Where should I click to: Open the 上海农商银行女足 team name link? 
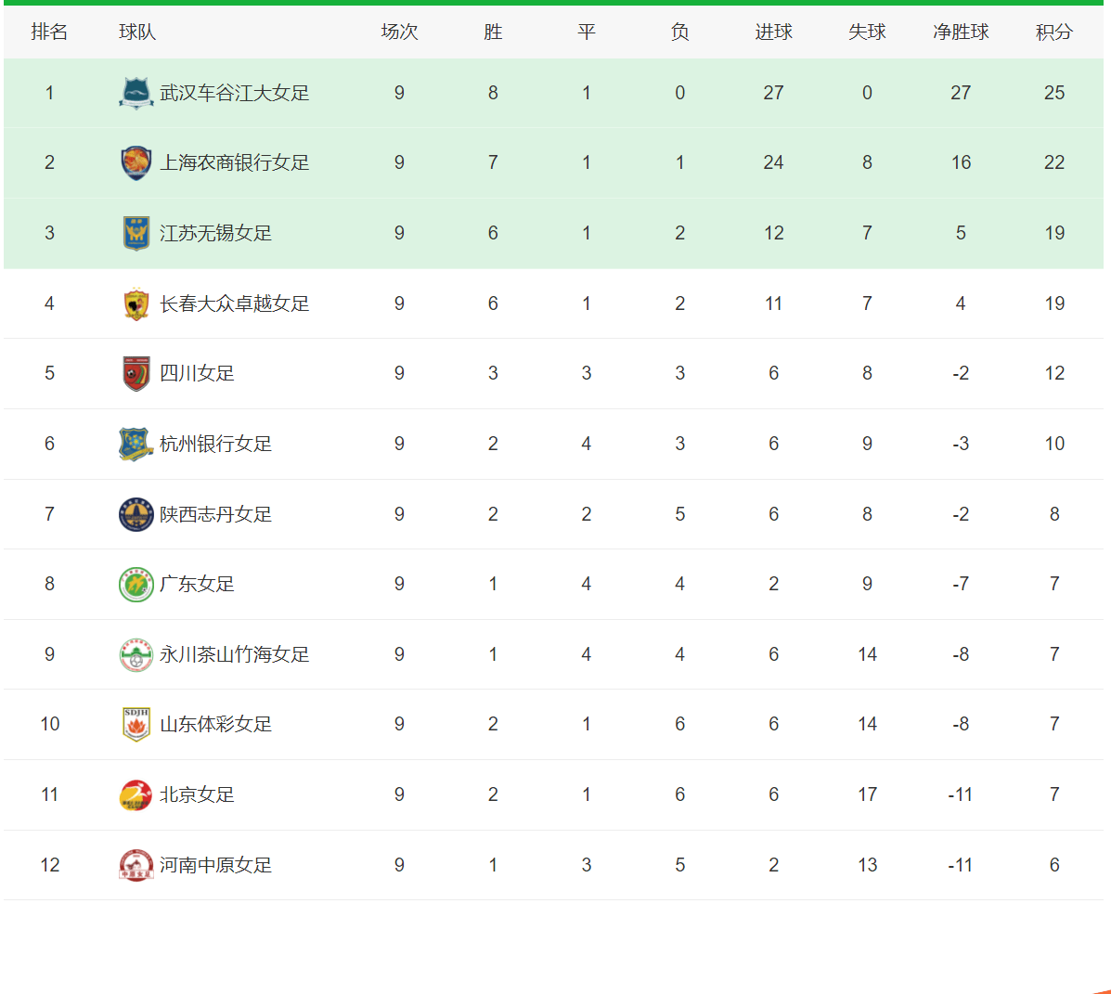pos(234,162)
